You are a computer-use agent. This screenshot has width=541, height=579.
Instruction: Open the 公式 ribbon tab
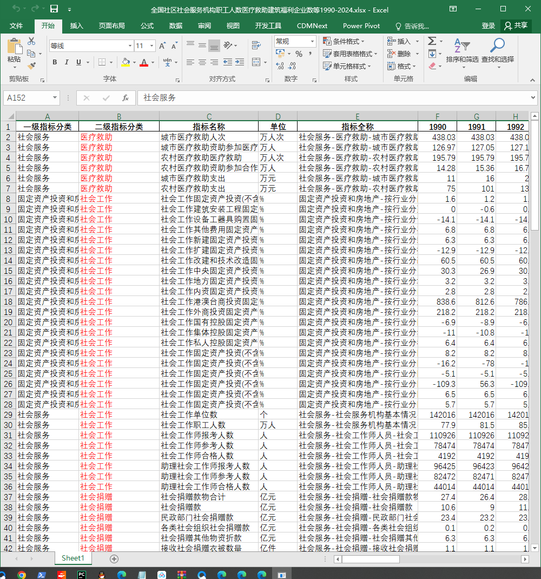click(x=147, y=26)
